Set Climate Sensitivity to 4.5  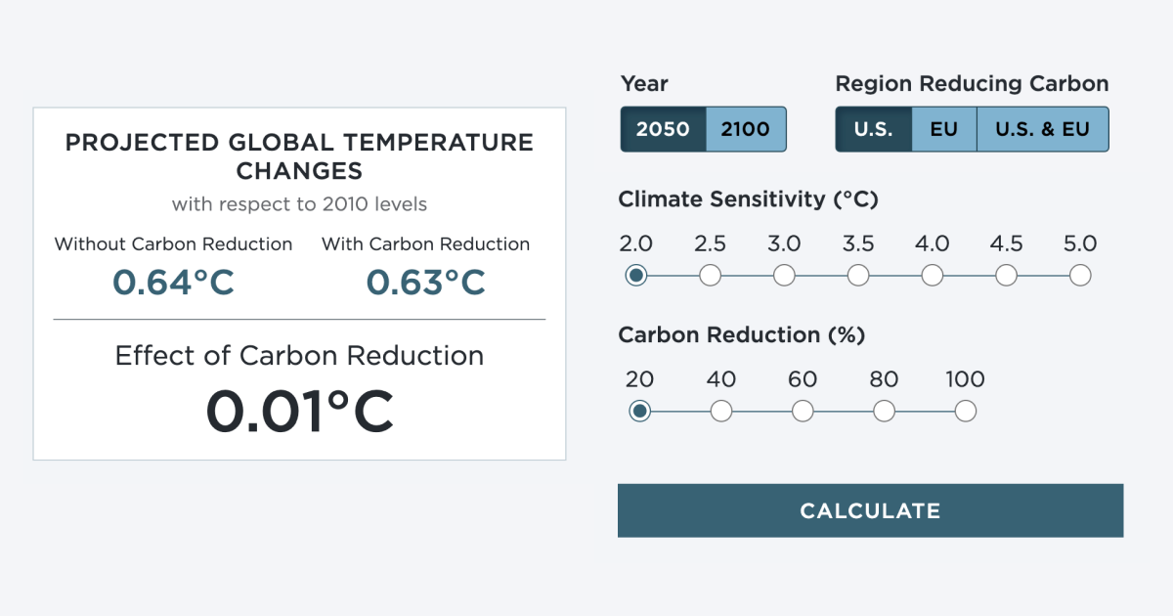(x=1007, y=275)
